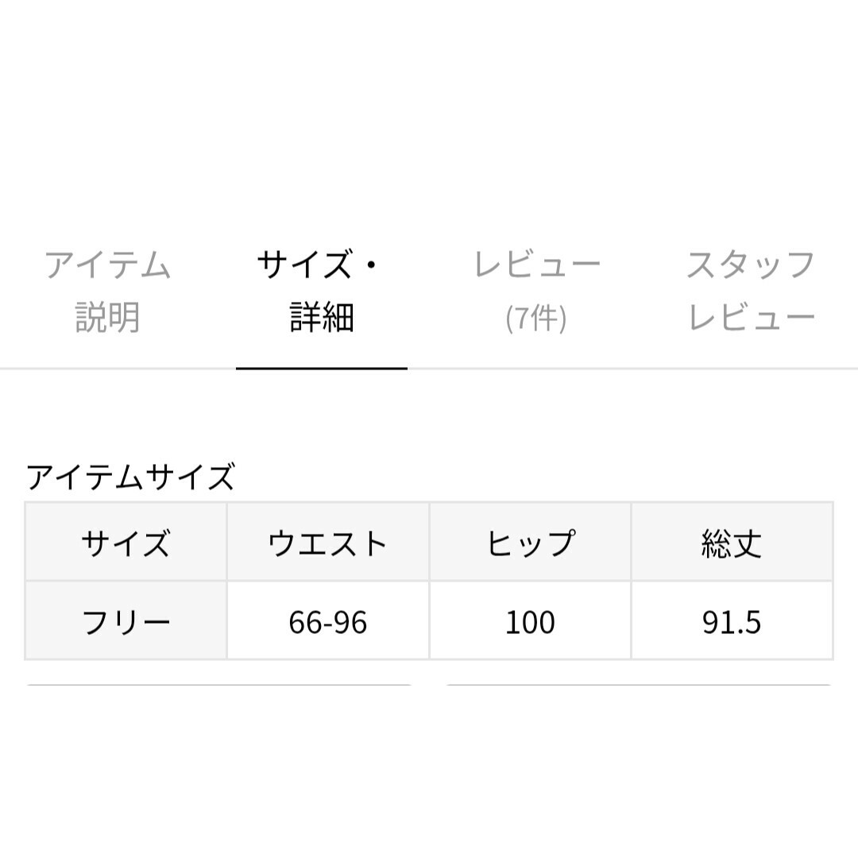The width and height of the screenshot is (858, 858).
Task: Click the サイズ column header
Action: (126, 543)
